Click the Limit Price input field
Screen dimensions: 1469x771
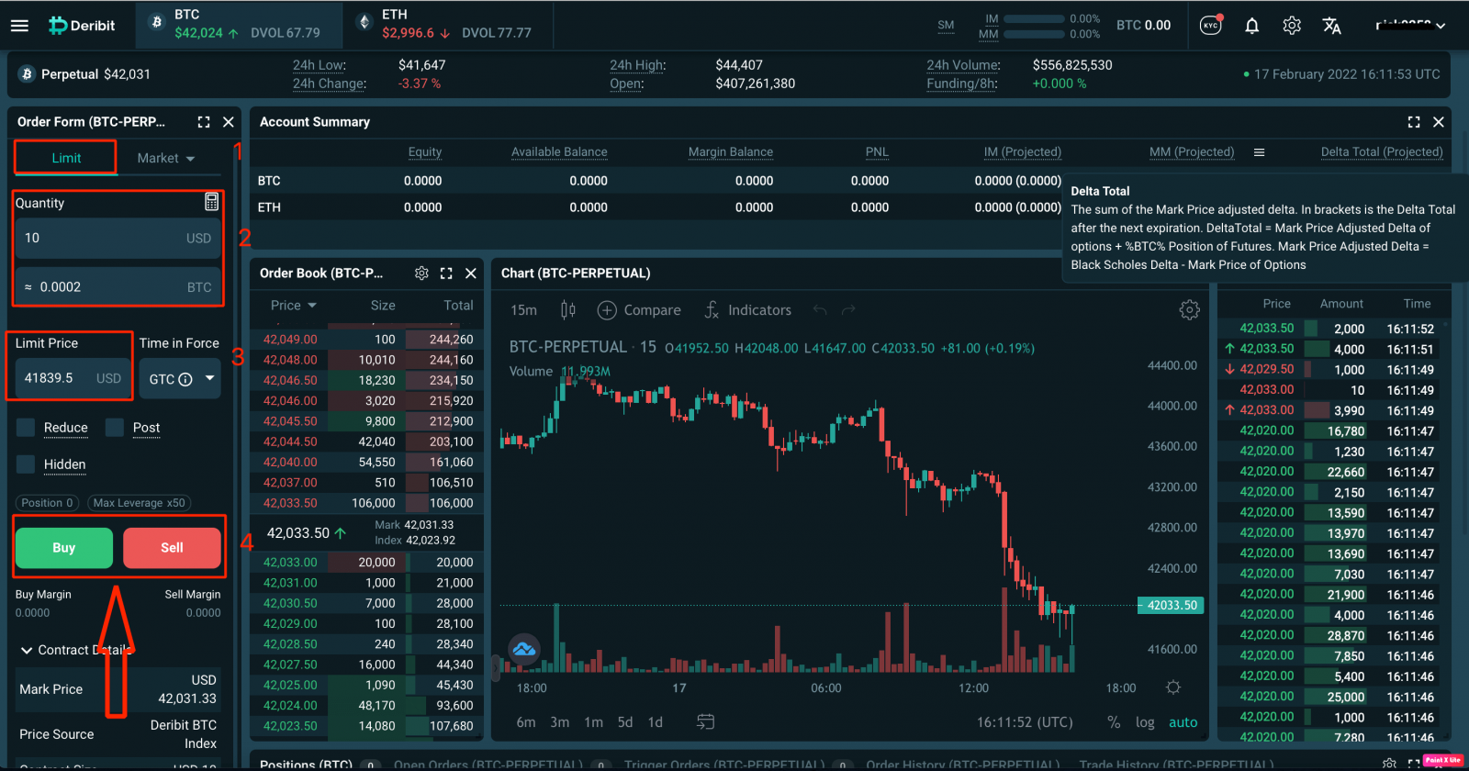57,378
